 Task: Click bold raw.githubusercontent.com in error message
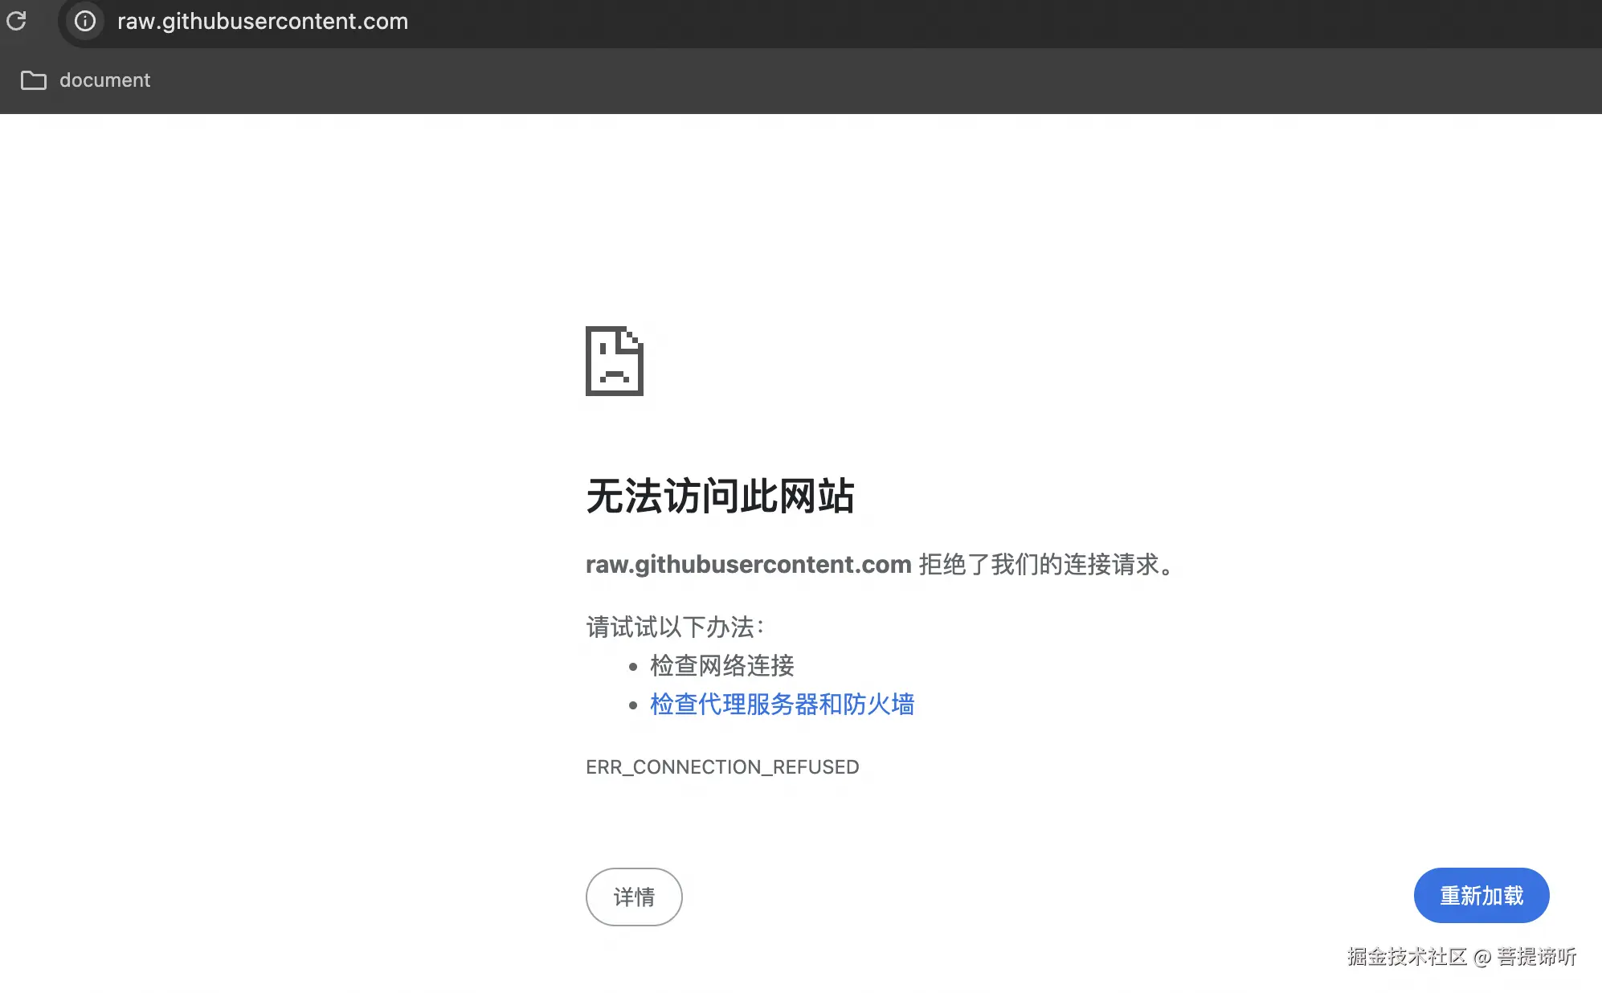pyautogui.click(x=748, y=565)
